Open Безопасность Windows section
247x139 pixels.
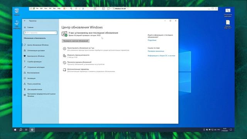(x=36, y=56)
